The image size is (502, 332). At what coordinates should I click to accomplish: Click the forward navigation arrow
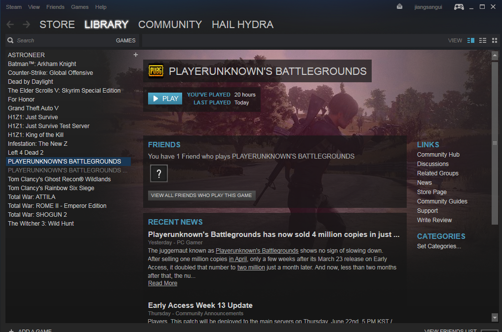(26, 24)
